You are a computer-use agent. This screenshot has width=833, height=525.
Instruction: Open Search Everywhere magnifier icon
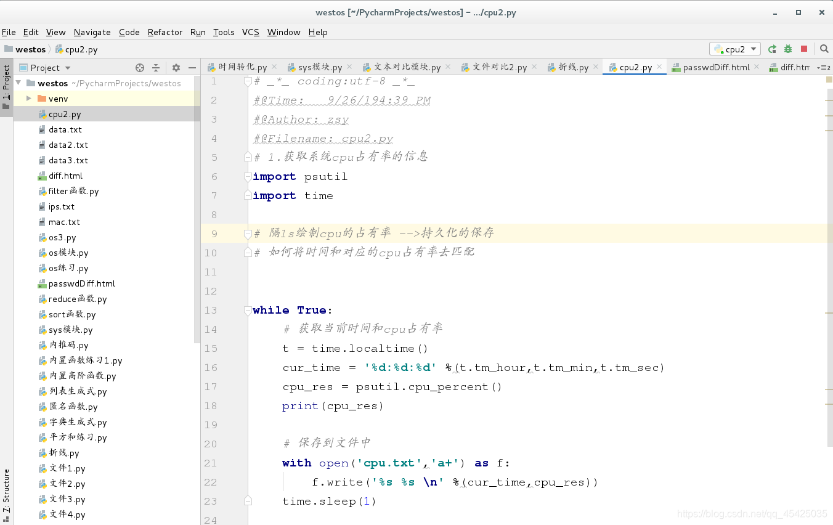click(824, 49)
